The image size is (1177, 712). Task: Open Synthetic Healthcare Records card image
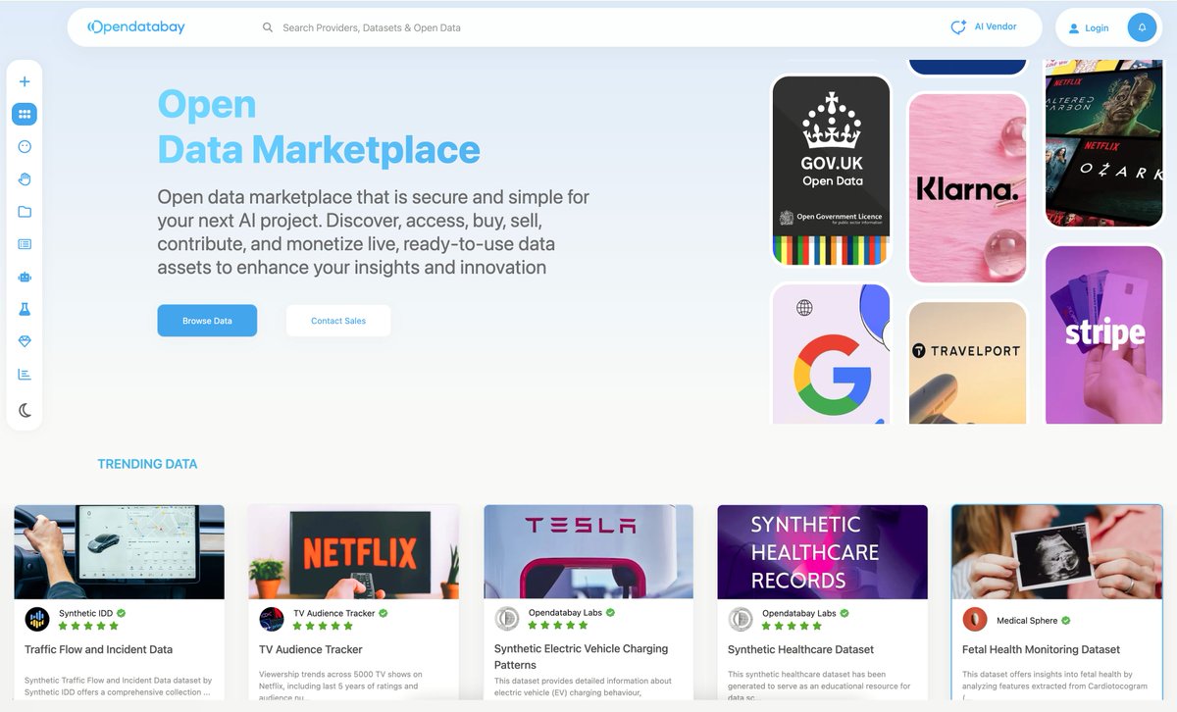[x=822, y=551]
